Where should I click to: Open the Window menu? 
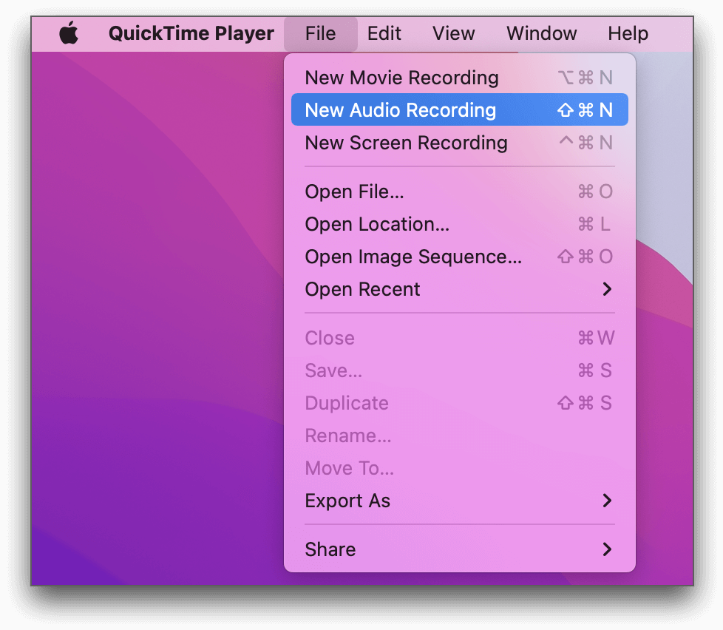pos(542,34)
